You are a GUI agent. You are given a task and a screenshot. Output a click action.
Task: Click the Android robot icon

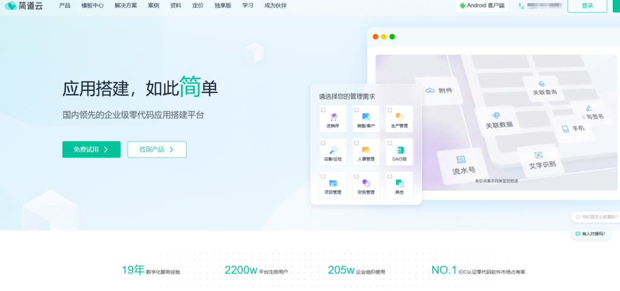tap(462, 5)
